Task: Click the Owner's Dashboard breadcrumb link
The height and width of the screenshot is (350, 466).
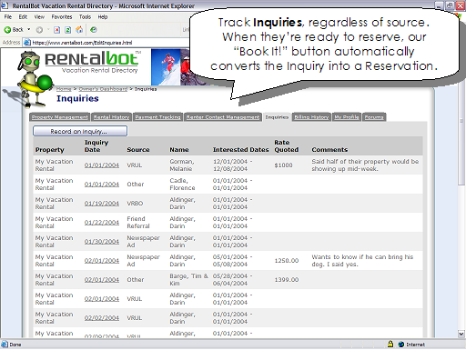Action: click(103, 89)
